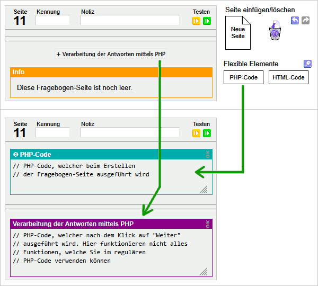318x286 pixels.
Task: Click the HTML-Code flexible element button
Action: click(x=288, y=77)
